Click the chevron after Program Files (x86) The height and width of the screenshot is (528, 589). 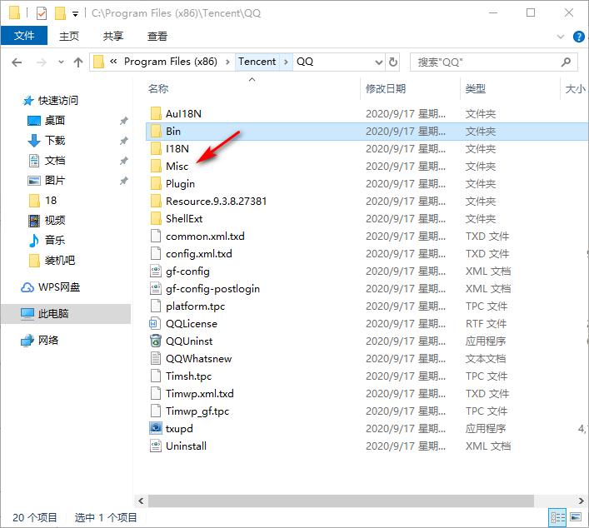coord(227,62)
